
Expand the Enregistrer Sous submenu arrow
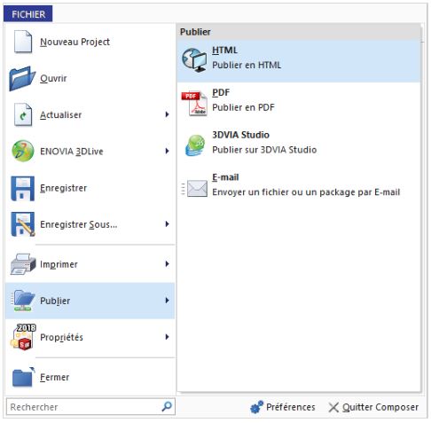click(168, 224)
